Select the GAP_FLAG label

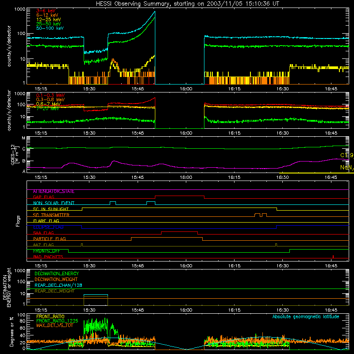[x=43, y=197]
